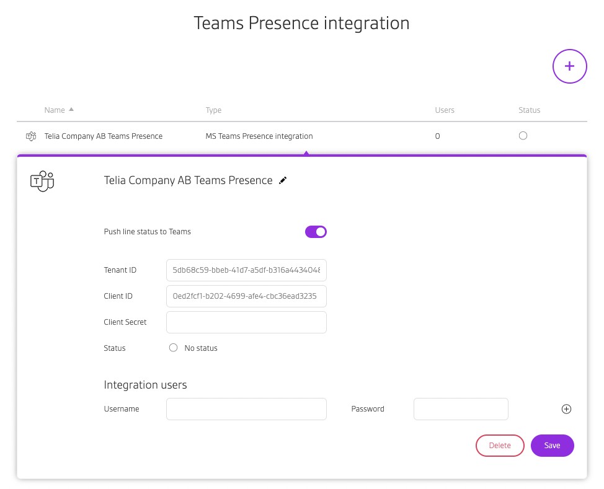
Task: Click the status circle in the table row
Action: coord(523,136)
